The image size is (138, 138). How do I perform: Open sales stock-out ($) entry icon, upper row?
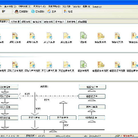[x=135, y=36]
